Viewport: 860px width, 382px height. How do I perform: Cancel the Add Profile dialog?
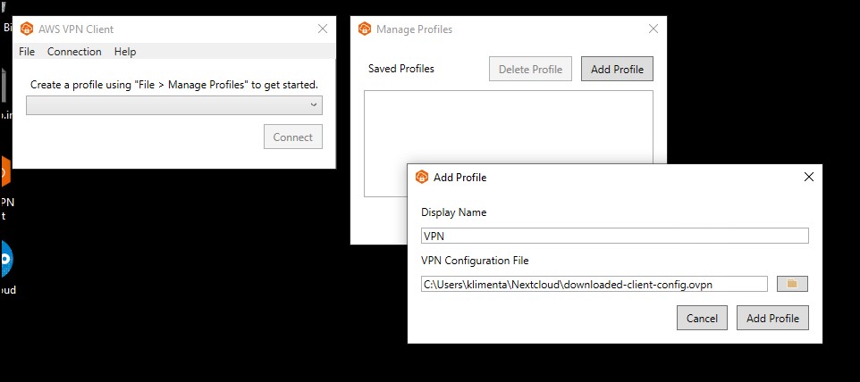tap(702, 318)
